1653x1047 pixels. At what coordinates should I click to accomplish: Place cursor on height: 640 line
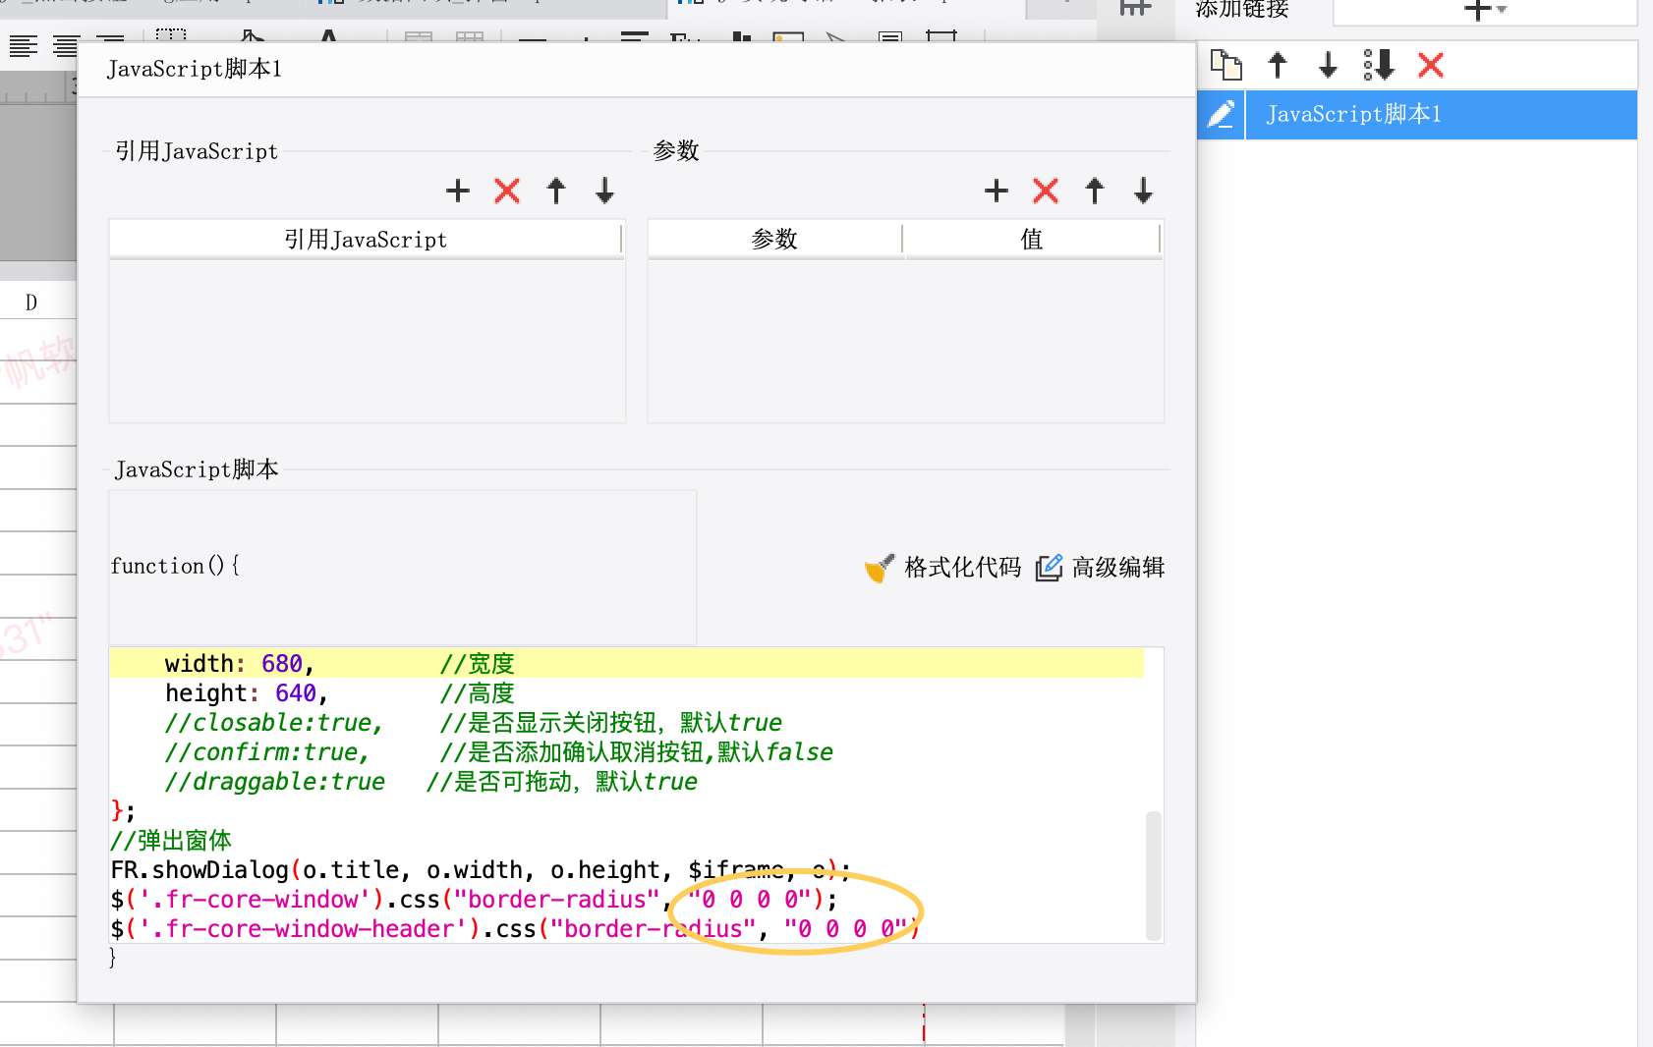626,692
